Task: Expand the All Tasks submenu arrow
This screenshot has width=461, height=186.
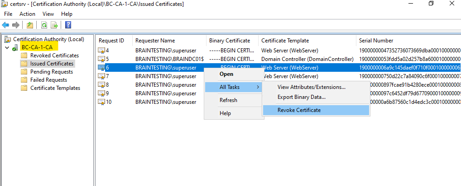Action: [258, 87]
